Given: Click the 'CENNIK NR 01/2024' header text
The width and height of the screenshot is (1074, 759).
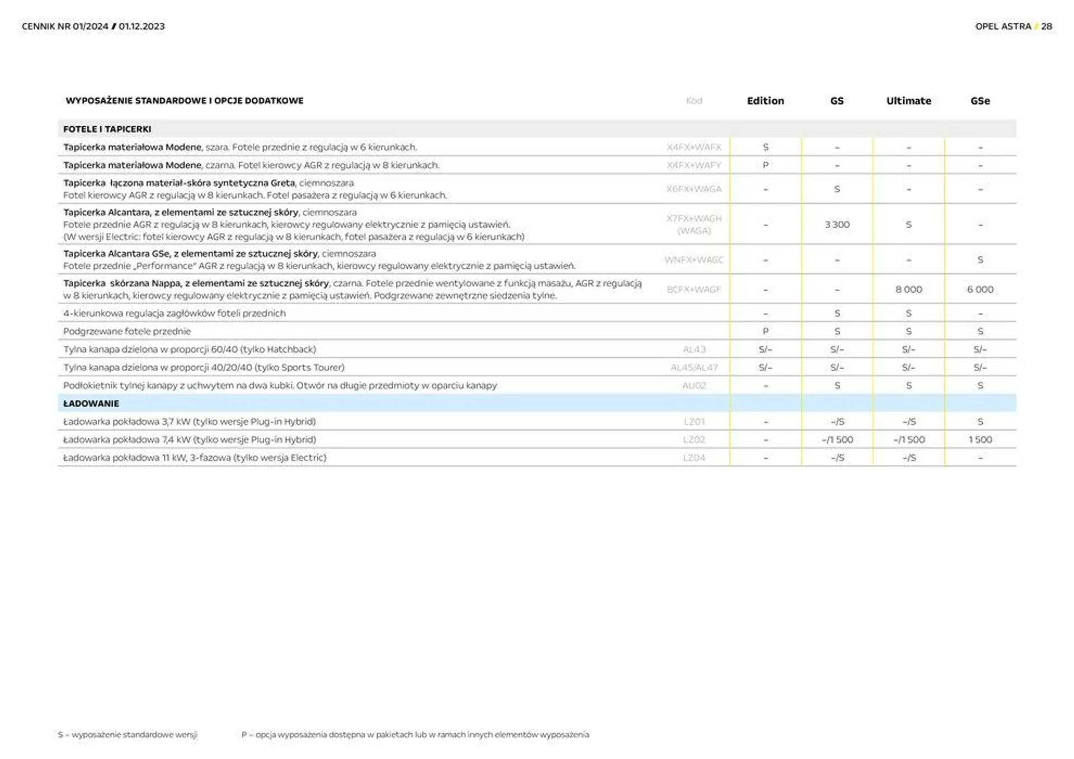Looking at the screenshot, I should pos(65,26).
